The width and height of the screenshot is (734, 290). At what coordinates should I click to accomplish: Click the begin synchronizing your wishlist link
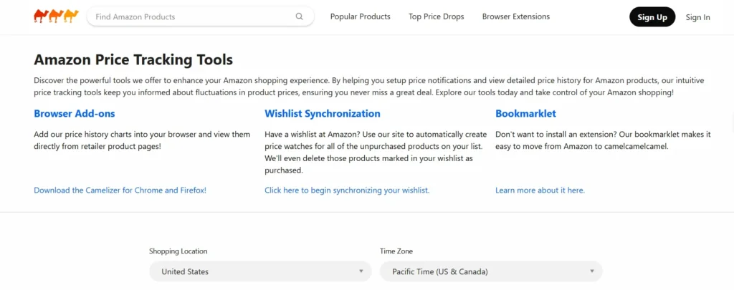pyautogui.click(x=347, y=190)
